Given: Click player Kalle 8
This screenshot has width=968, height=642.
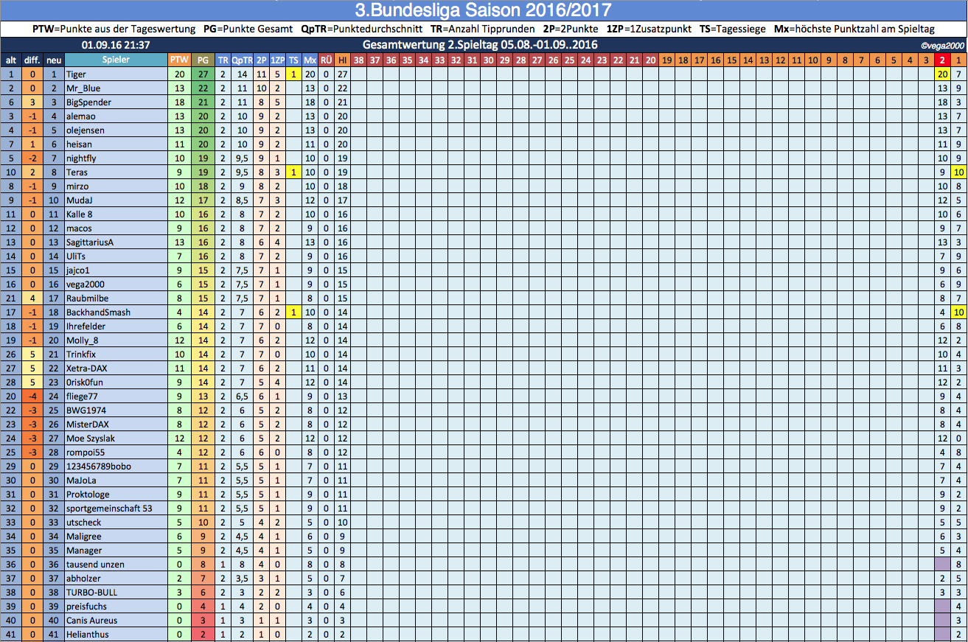Looking at the screenshot, I should coord(79,214).
